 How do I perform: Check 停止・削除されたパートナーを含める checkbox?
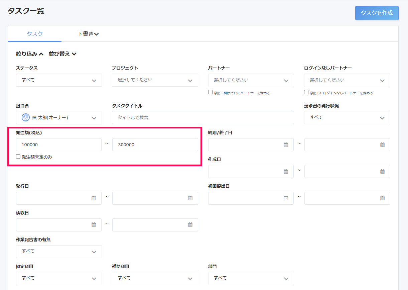[x=210, y=92]
